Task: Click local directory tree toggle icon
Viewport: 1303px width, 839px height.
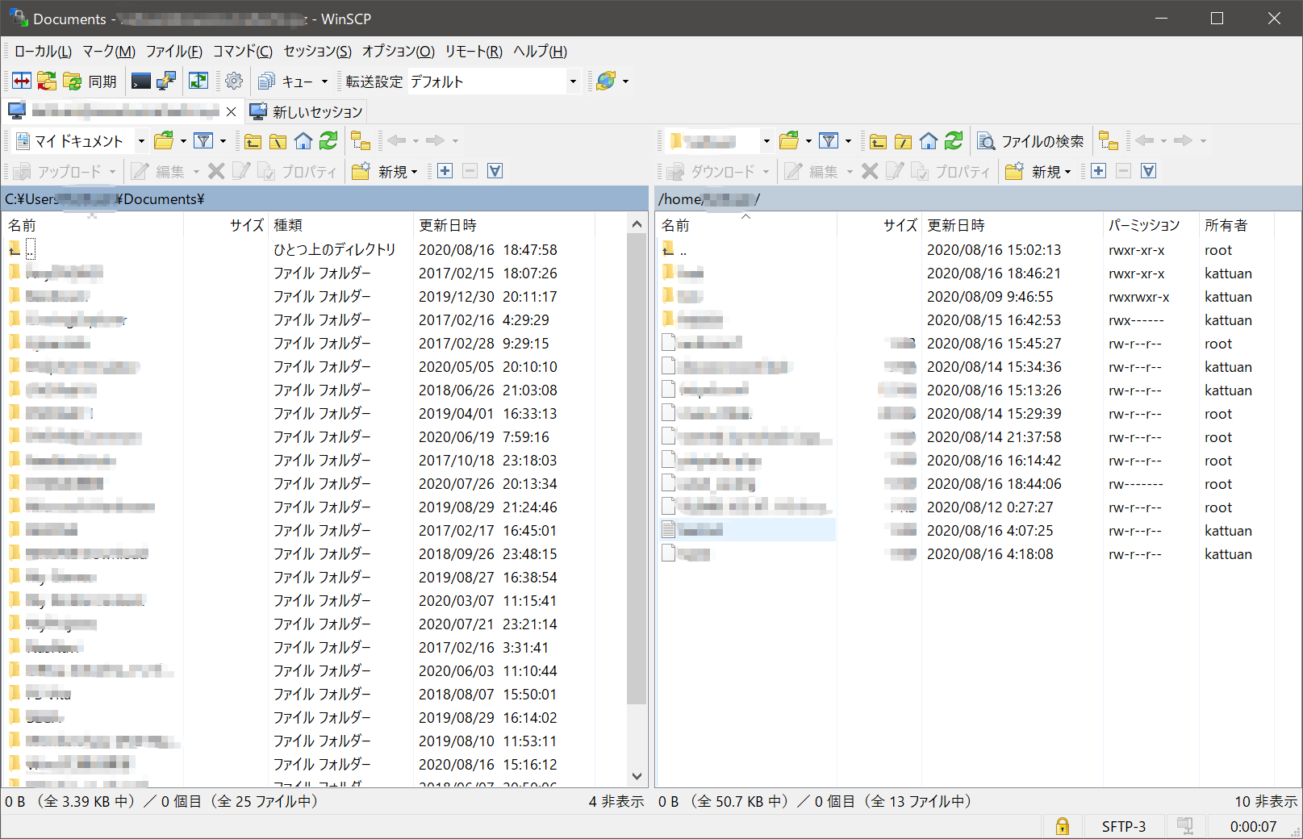Action: (x=361, y=141)
